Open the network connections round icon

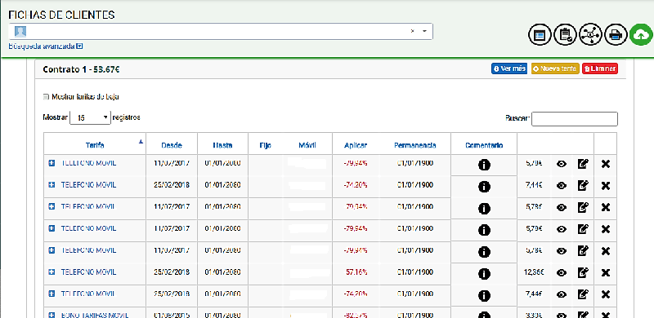tap(590, 35)
